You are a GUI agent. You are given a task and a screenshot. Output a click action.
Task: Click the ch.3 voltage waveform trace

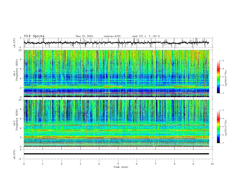(116, 154)
